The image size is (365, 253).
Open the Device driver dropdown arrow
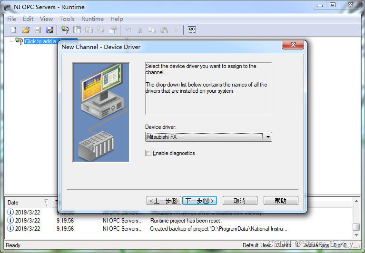click(268, 137)
